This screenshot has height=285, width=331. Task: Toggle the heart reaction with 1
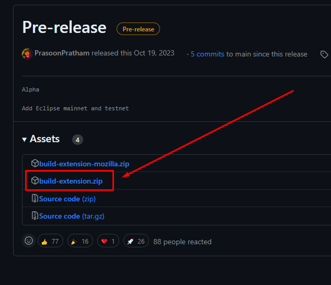(x=108, y=241)
